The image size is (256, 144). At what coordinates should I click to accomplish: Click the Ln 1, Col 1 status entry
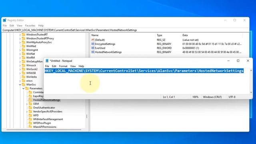[x=169, y=97]
